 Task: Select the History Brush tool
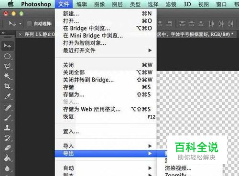click(7, 138)
